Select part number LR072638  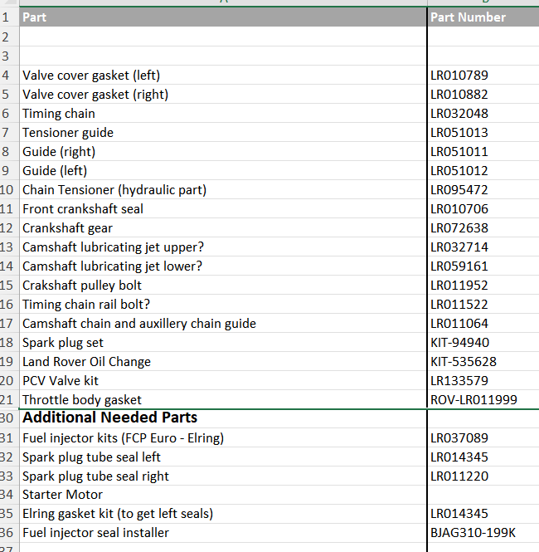pyautogui.click(x=483, y=227)
